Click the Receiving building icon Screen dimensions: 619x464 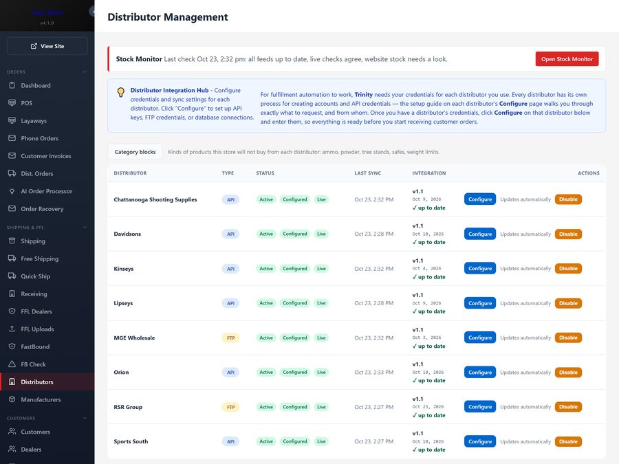click(12, 294)
